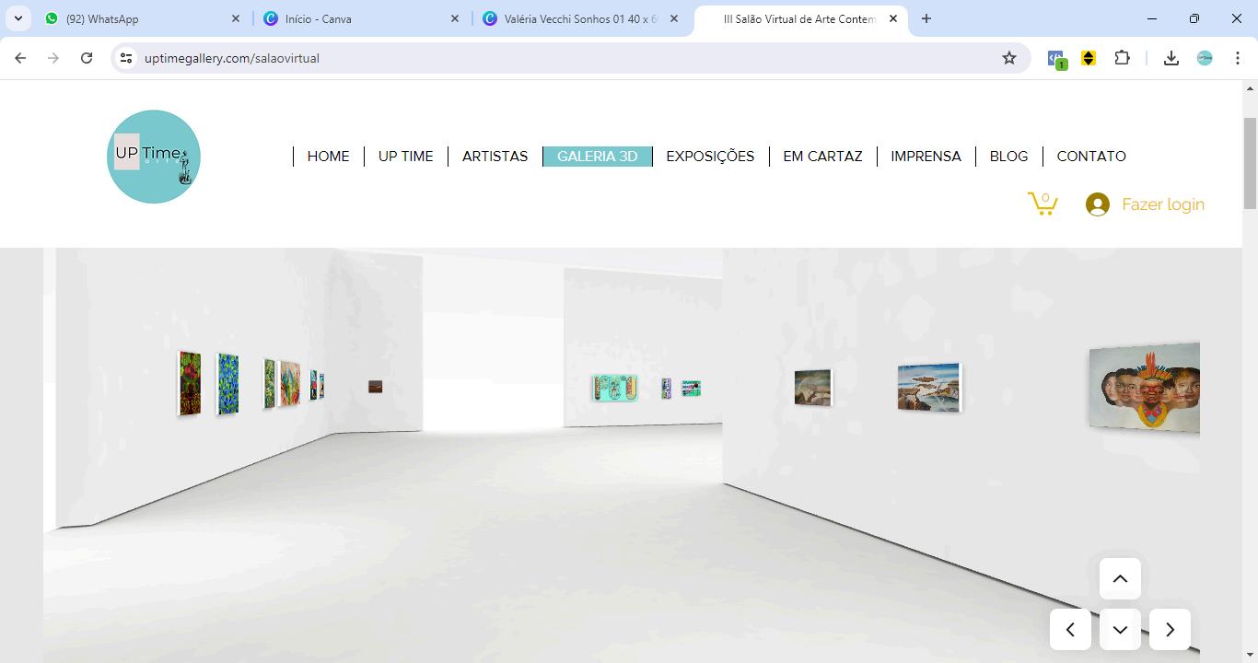Turn left with the left arrow button
The image size is (1258, 663).
coord(1070,630)
